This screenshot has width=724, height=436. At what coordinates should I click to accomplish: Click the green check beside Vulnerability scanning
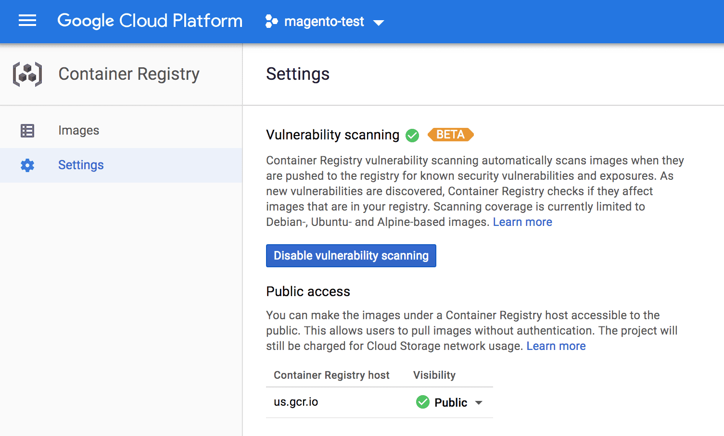(412, 136)
